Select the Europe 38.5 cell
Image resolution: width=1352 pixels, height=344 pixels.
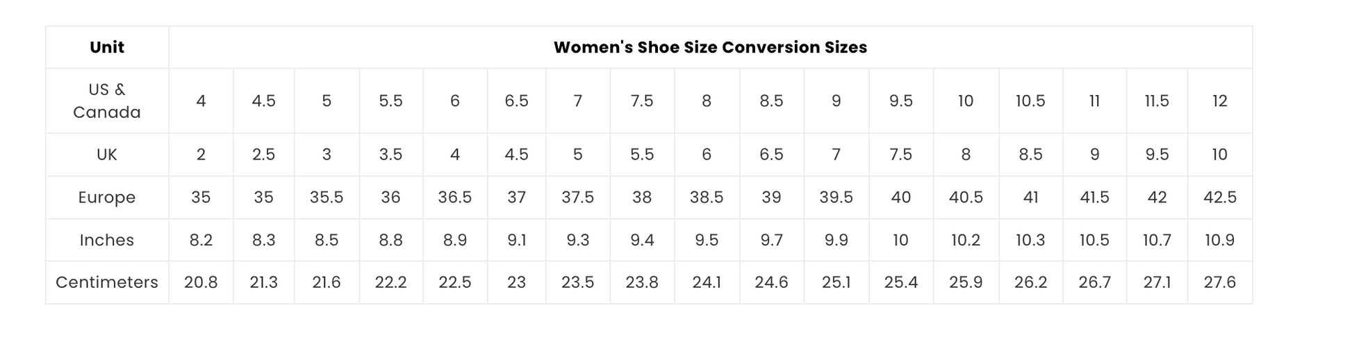click(707, 197)
